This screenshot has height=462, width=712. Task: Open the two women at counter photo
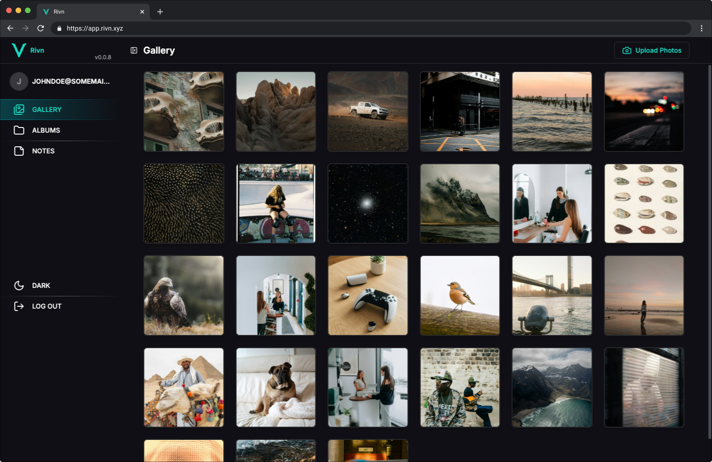(368, 387)
